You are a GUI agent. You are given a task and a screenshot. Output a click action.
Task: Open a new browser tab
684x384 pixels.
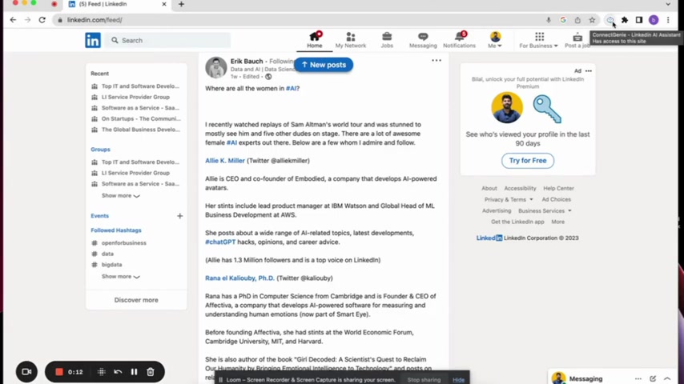(x=181, y=4)
